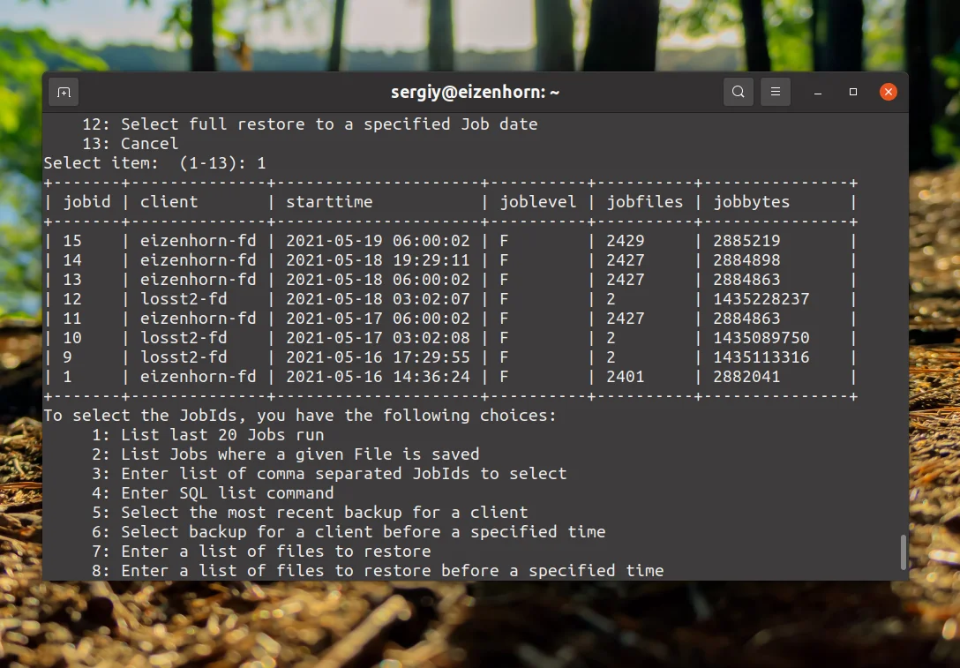Click the jobbytes column header
Screen dimensions: 960x668
752,202
